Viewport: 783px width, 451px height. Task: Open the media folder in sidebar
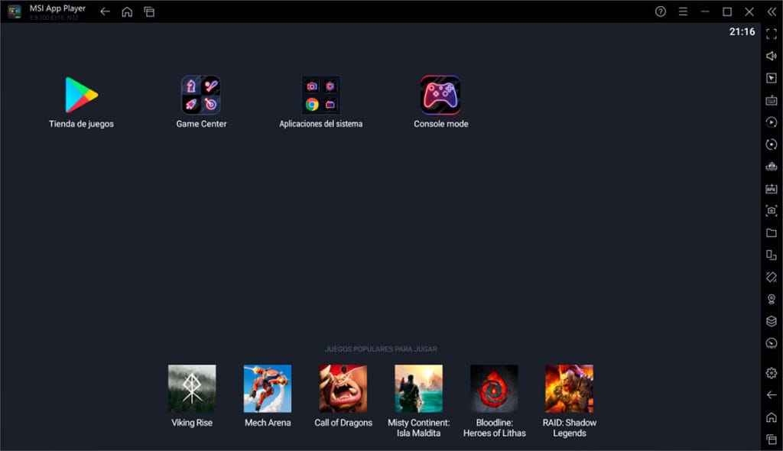tap(772, 232)
